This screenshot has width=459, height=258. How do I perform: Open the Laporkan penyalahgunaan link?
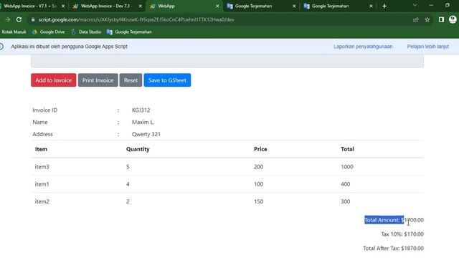pos(363,47)
